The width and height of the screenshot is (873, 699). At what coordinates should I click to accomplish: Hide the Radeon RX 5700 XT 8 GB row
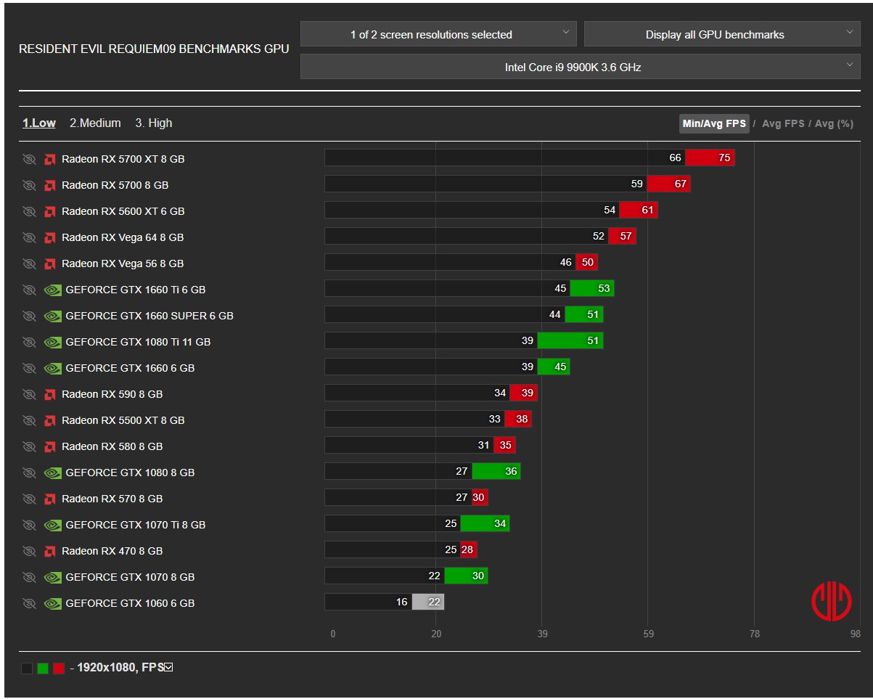click(x=29, y=159)
